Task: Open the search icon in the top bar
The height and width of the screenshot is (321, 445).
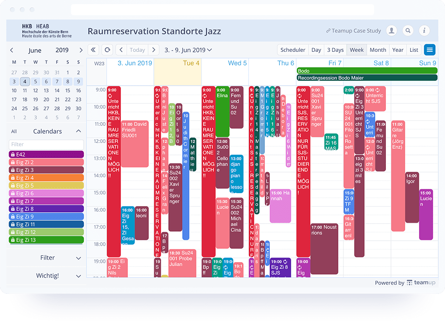Action: click(408, 31)
